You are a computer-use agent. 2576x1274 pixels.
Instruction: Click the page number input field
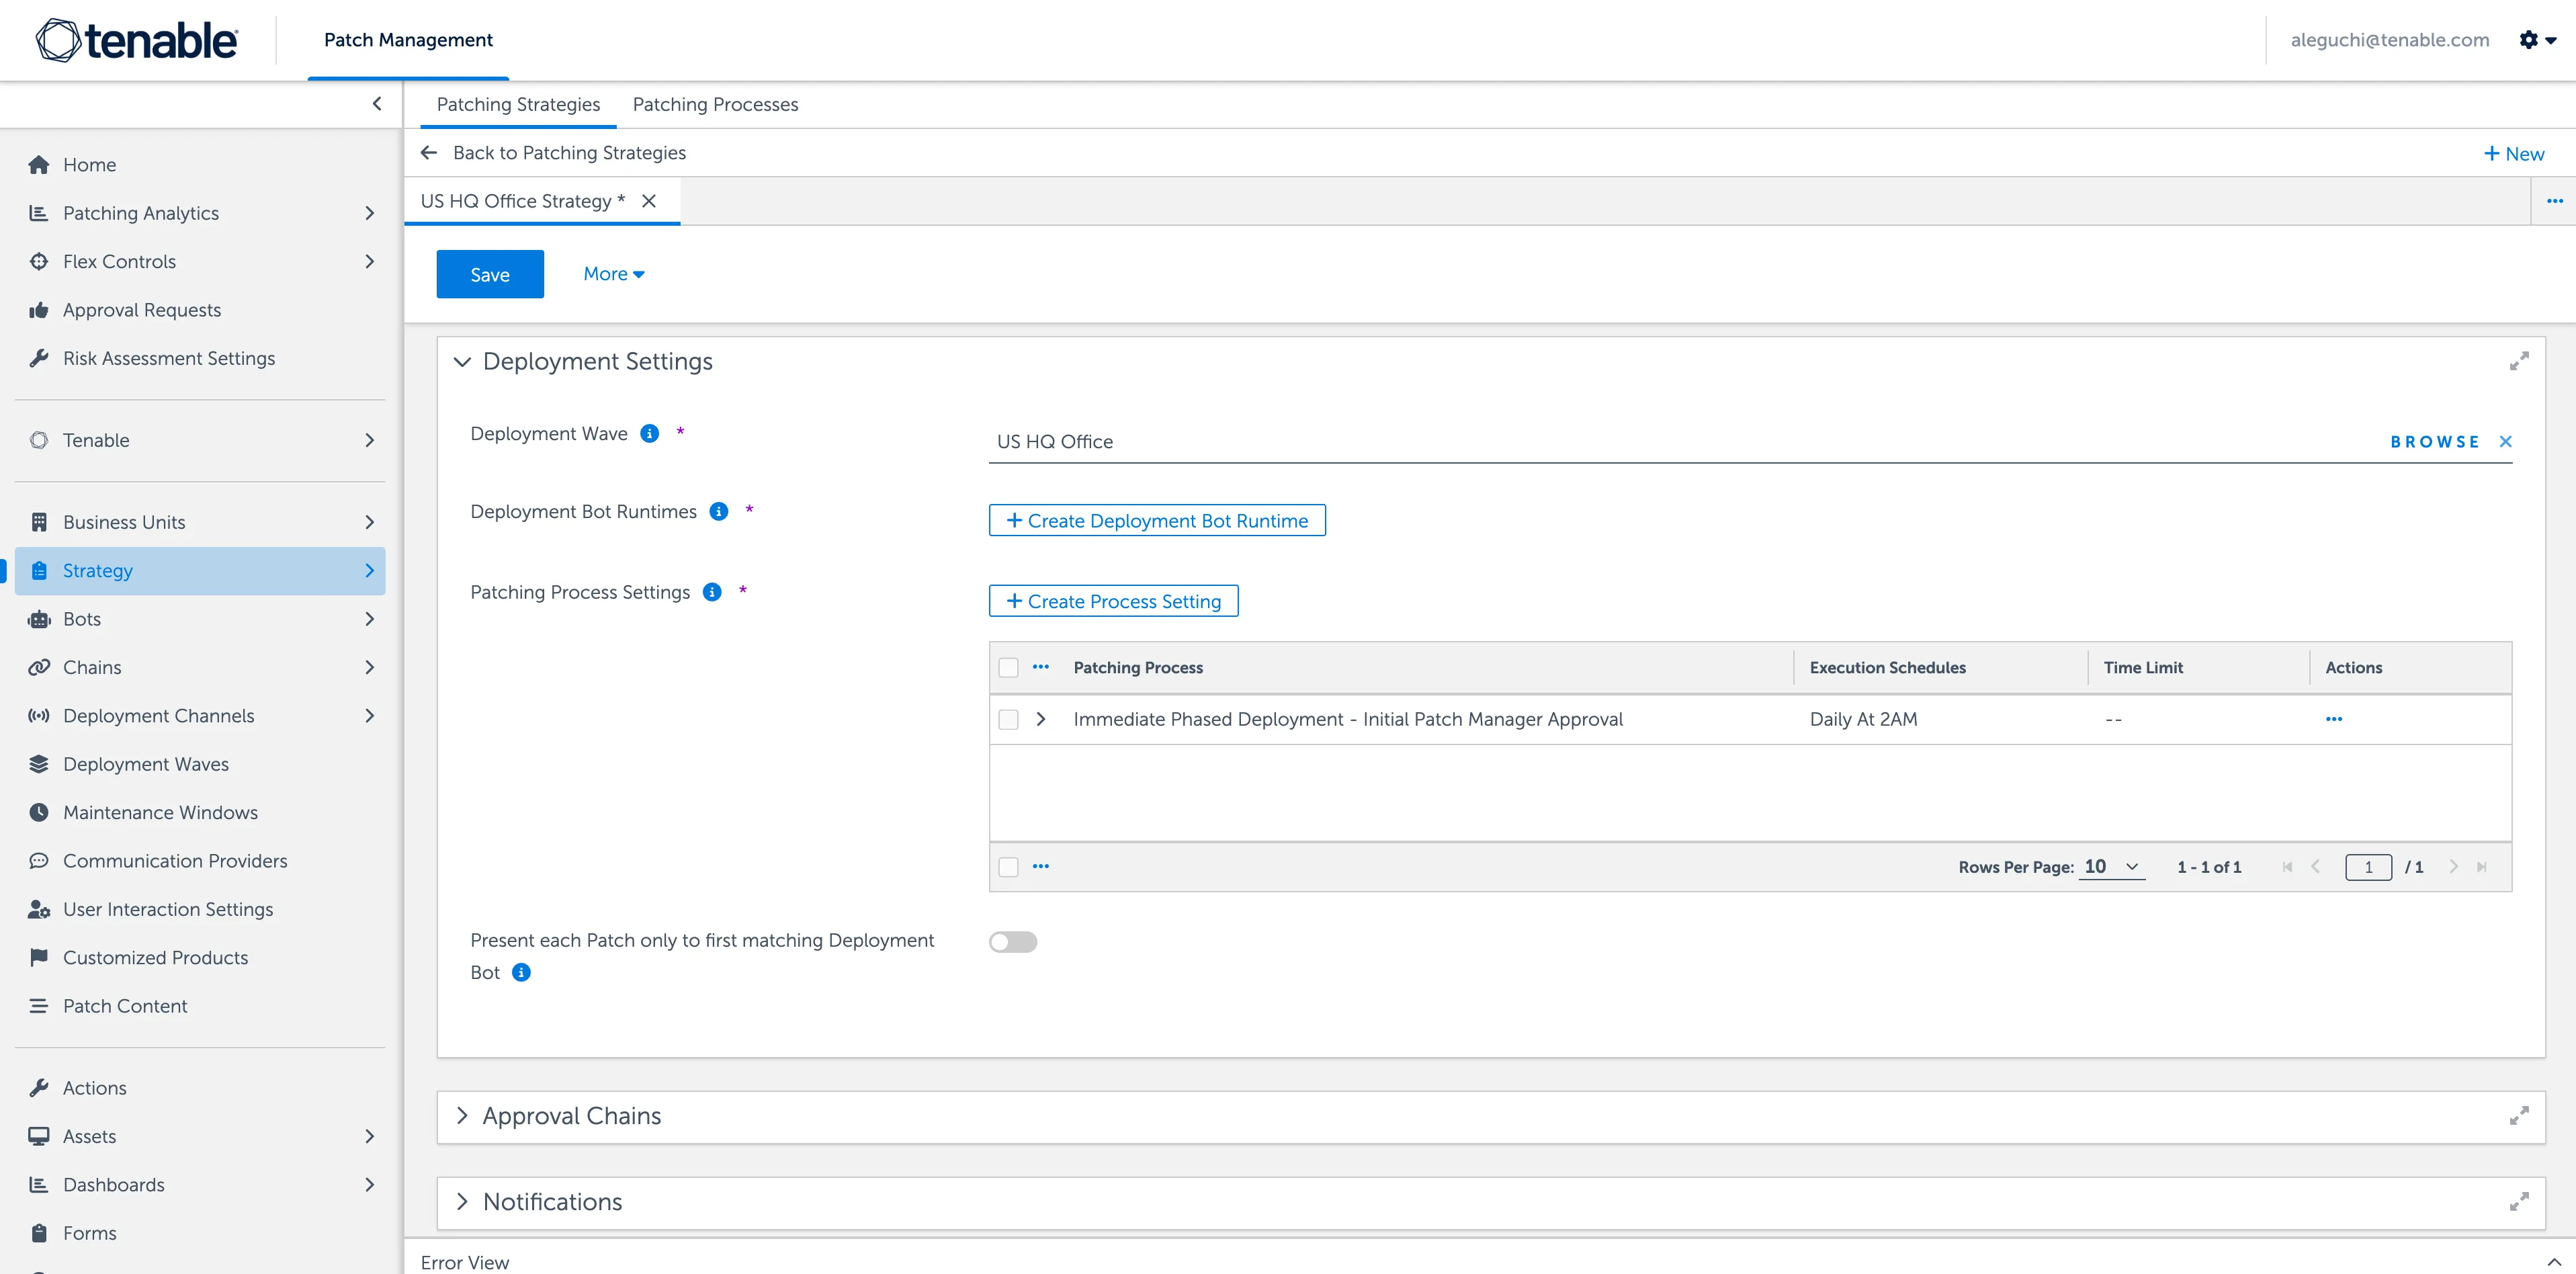point(2368,867)
